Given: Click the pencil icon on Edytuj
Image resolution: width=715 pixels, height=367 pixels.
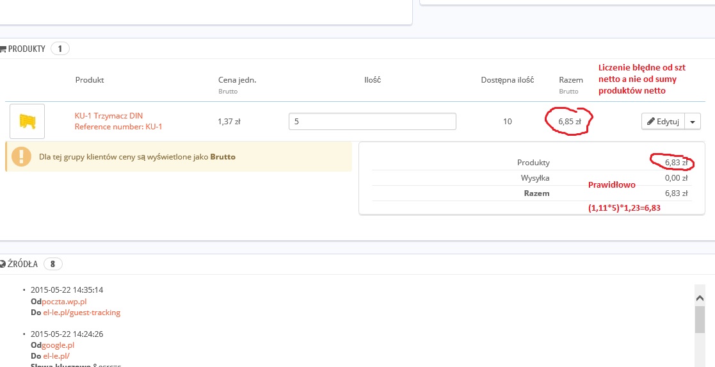Looking at the screenshot, I should 651,121.
